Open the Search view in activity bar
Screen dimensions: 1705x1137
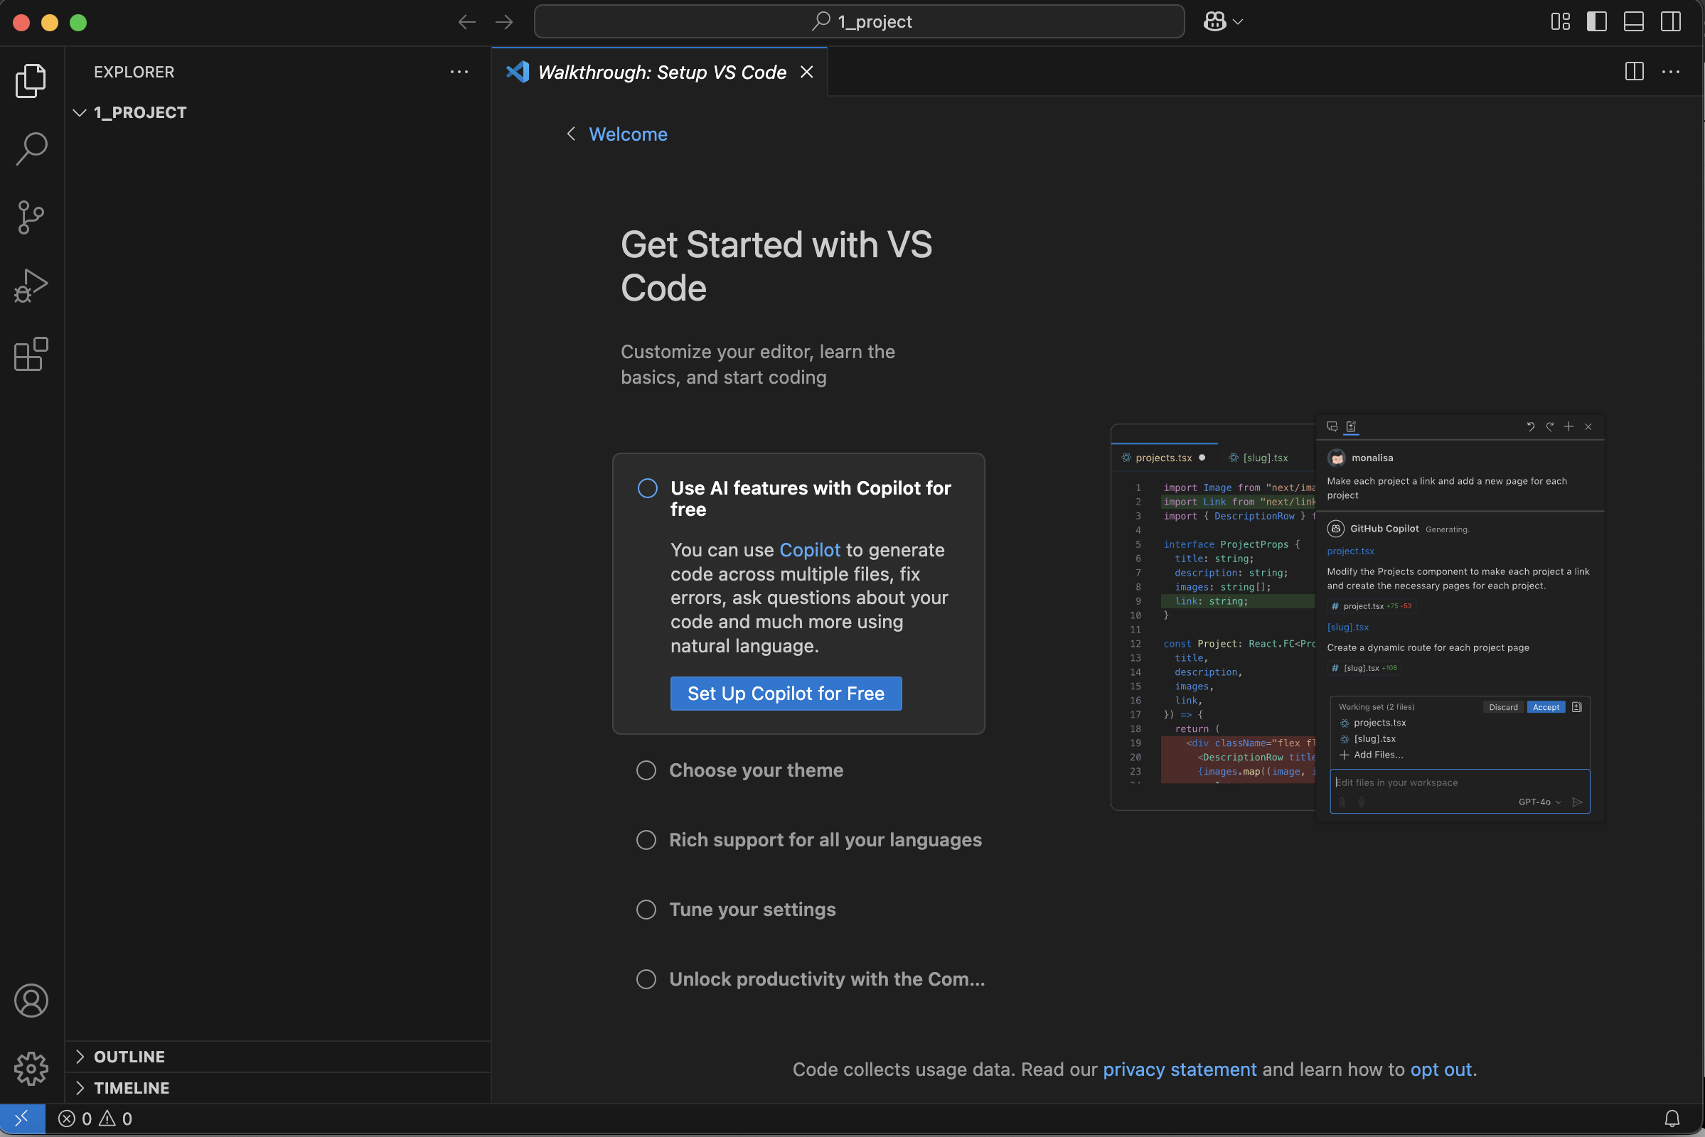31,149
